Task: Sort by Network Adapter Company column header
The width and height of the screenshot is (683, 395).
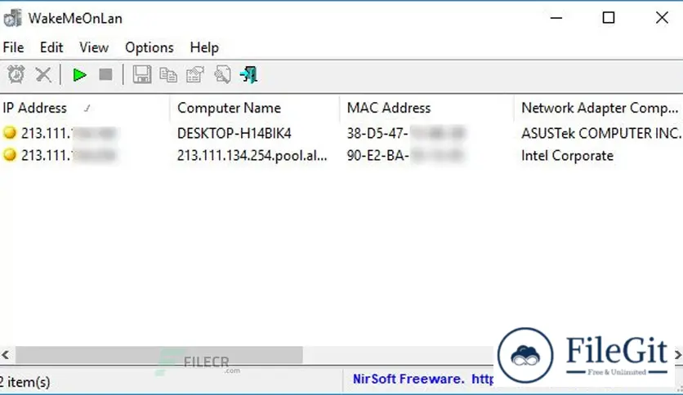Action: (x=599, y=108)
